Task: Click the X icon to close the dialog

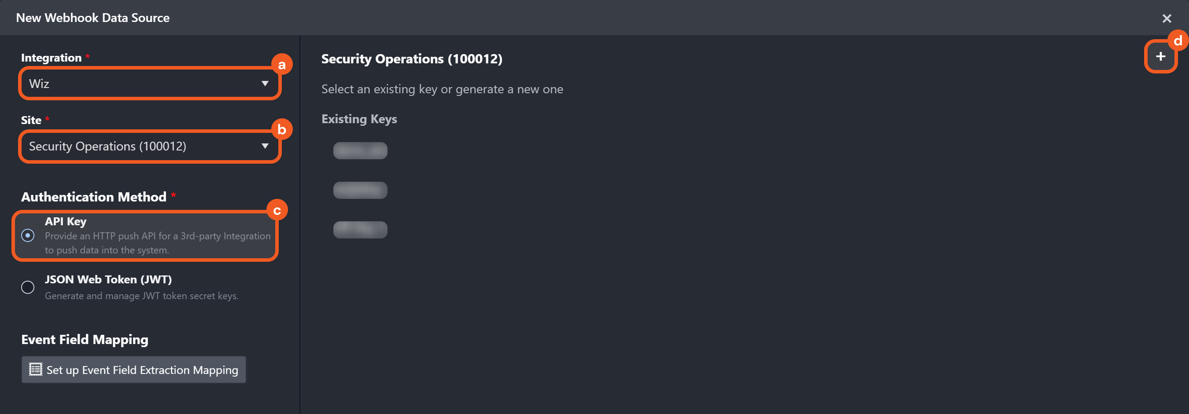Action: pyautogui.click(x=1167, y=18)
